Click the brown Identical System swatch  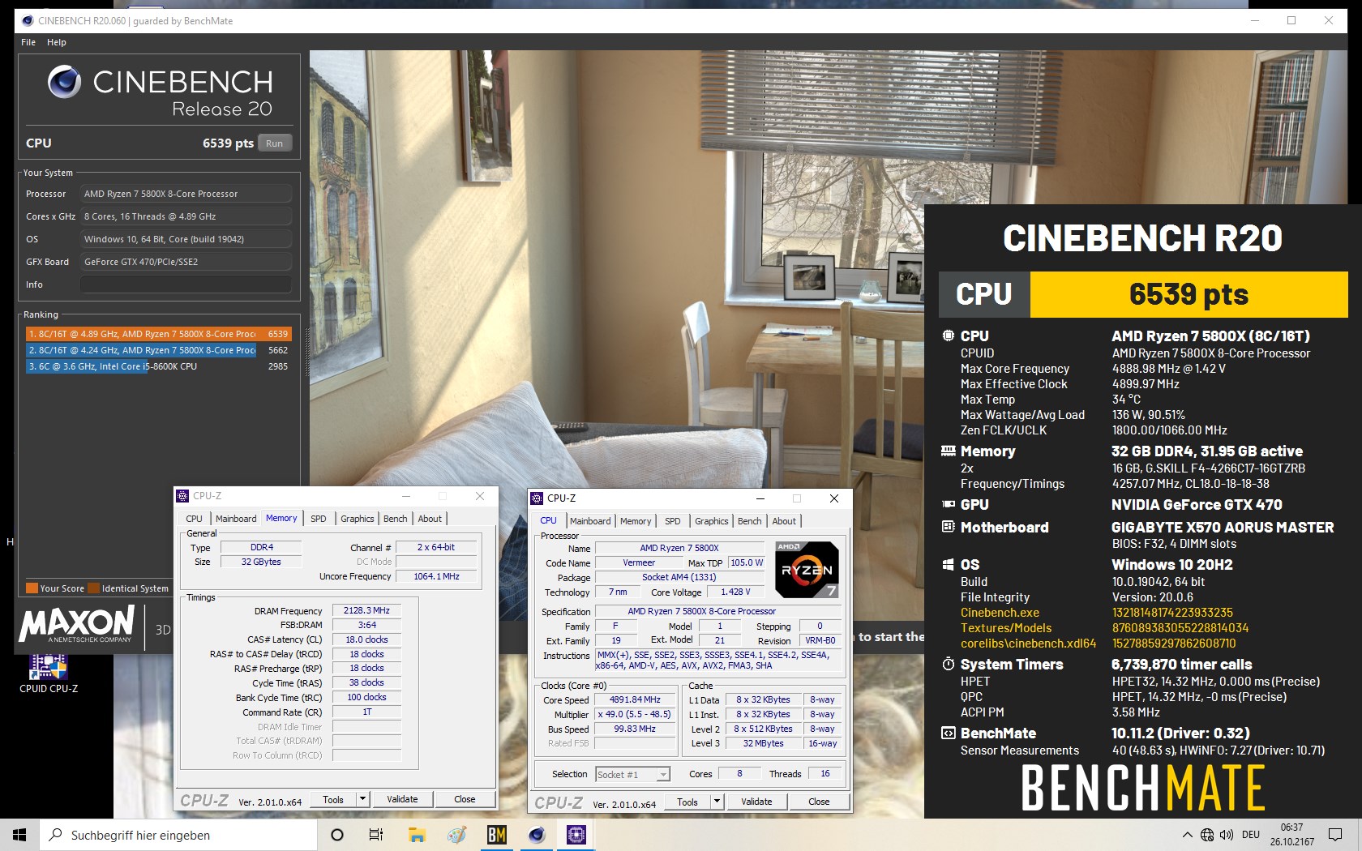tap(94, 588)
